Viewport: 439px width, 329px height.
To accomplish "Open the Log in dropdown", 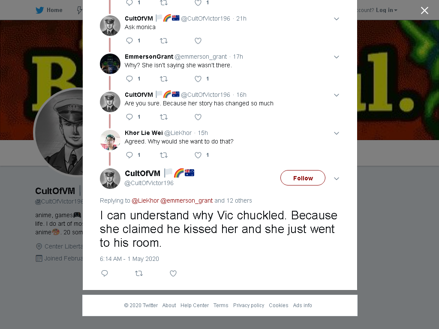I will coord(386,10).
